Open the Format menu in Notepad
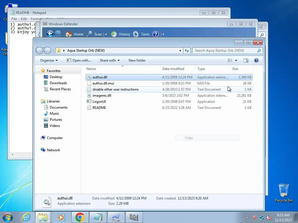This screenshot has height=223, width=298. tap(36, 19)
